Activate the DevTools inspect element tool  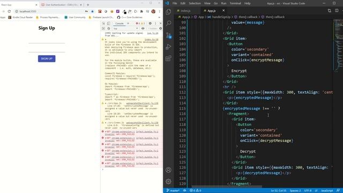pyautogui.click(x=103, y=24)
